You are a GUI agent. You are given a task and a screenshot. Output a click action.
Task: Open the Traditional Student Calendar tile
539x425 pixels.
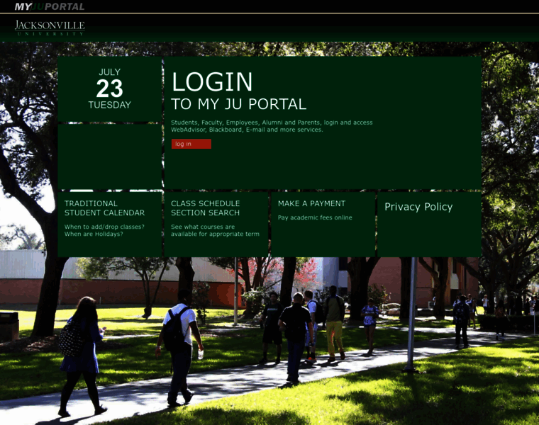[x=110, y=224]
